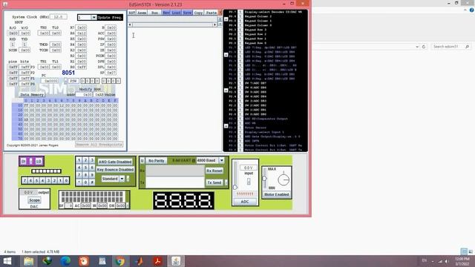Click the Update Freq. button

pyautogui.click(x=110, y=17)
